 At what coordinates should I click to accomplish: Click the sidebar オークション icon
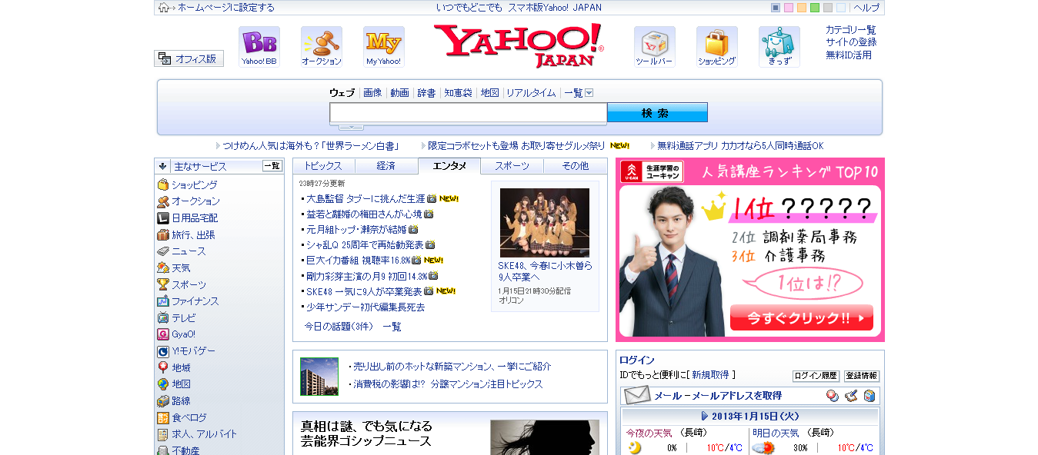pos(163,201)
